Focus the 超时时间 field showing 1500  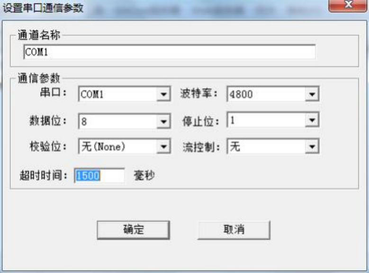(x=99, y=175)
